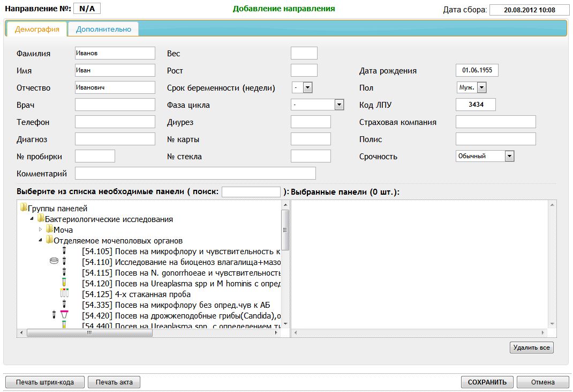Click the panel search (поиск) field
The width and height of the screenshot is (573, 392).
(x=251, y=192)
